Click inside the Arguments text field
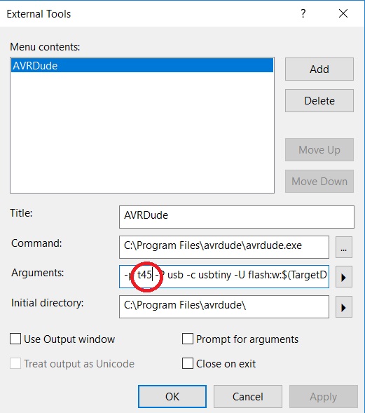Screen dimensions: 365x413 pyautogui.click(x=224, y=276)
